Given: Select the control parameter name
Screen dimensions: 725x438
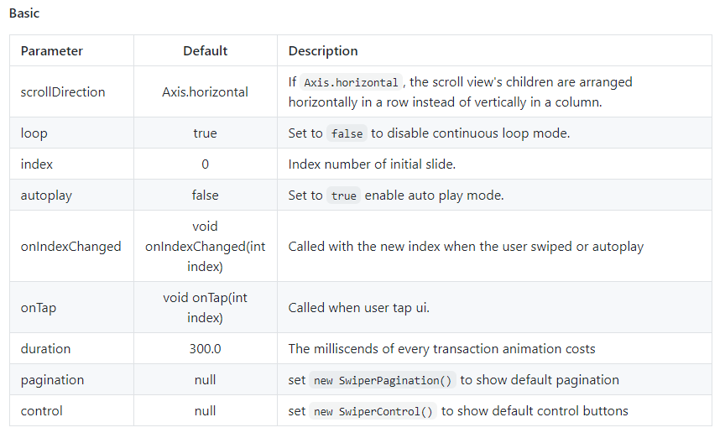Looking at the screenshot, I should (41, 411).
